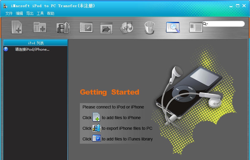Click the list view toolbar icon
250x160 pixels.
[x=196, y=27]
